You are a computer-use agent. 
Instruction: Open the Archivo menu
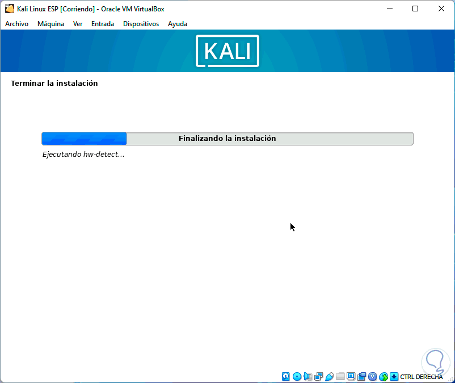[17, 24]
